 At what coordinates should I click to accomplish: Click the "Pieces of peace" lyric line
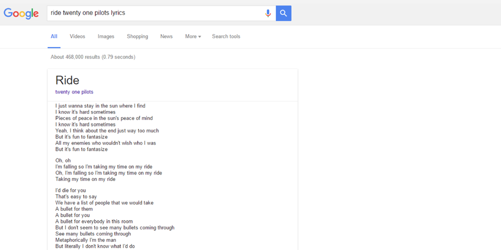[104, 118]
